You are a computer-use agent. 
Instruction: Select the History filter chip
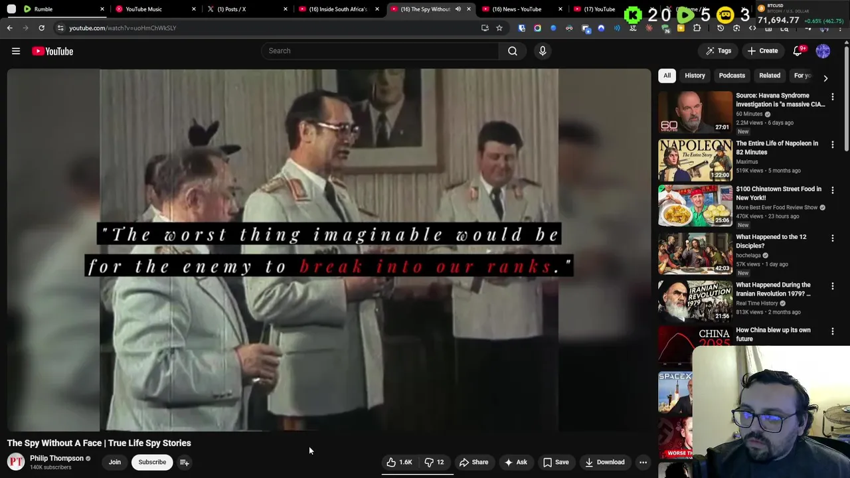(x=695, y=76)
